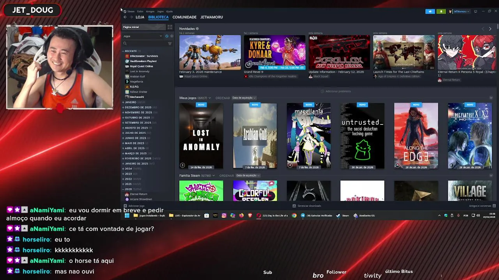499x280 pixels.
Task: Open Instagram icon in taskbar
Action: pyautogui.click(x=224, y=215)
